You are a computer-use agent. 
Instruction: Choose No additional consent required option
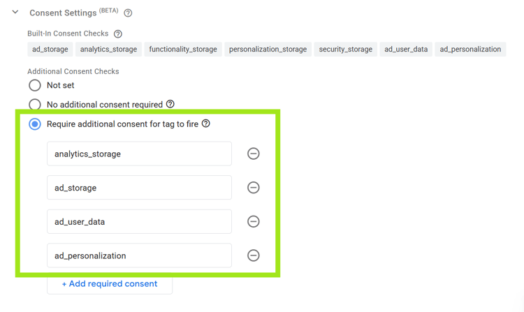[35, 105]
